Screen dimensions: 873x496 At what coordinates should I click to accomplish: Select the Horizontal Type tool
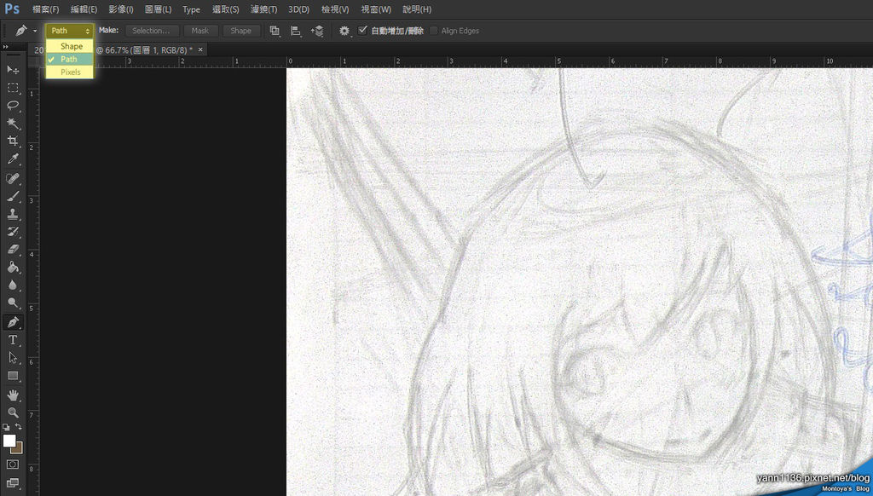pyautogui.click(x=13, y=340)
